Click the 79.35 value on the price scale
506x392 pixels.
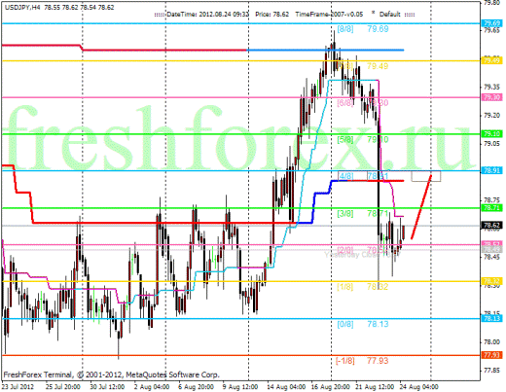491,87
